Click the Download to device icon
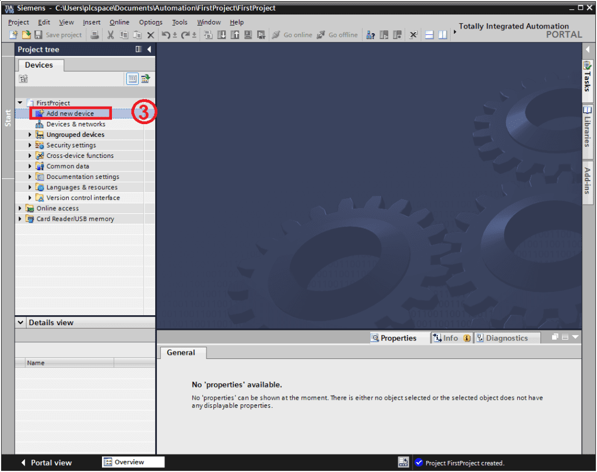 222,35
